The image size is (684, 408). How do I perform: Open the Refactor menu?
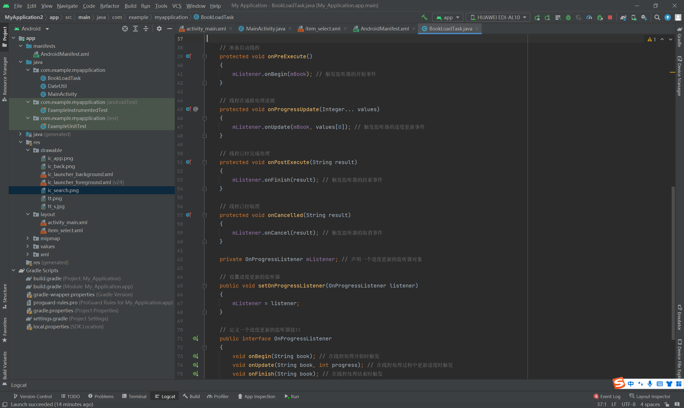pos(110,6)
